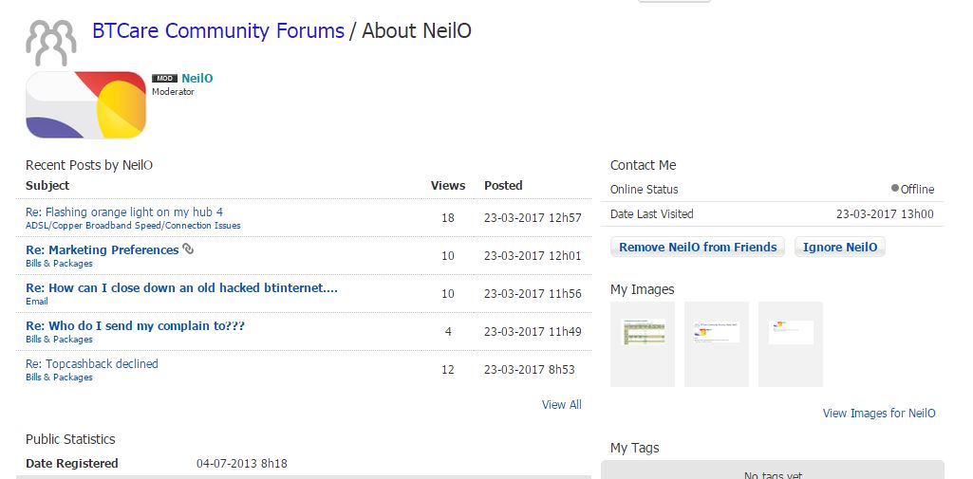Open 'Re: Who do I send my complain to???'
The width and height of the screenshot is (973, 479).
pos(136,326)
